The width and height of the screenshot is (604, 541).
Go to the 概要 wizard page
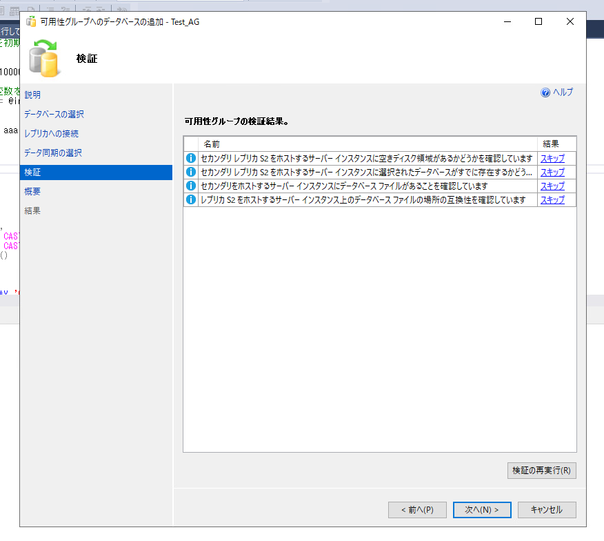(32, 191)
